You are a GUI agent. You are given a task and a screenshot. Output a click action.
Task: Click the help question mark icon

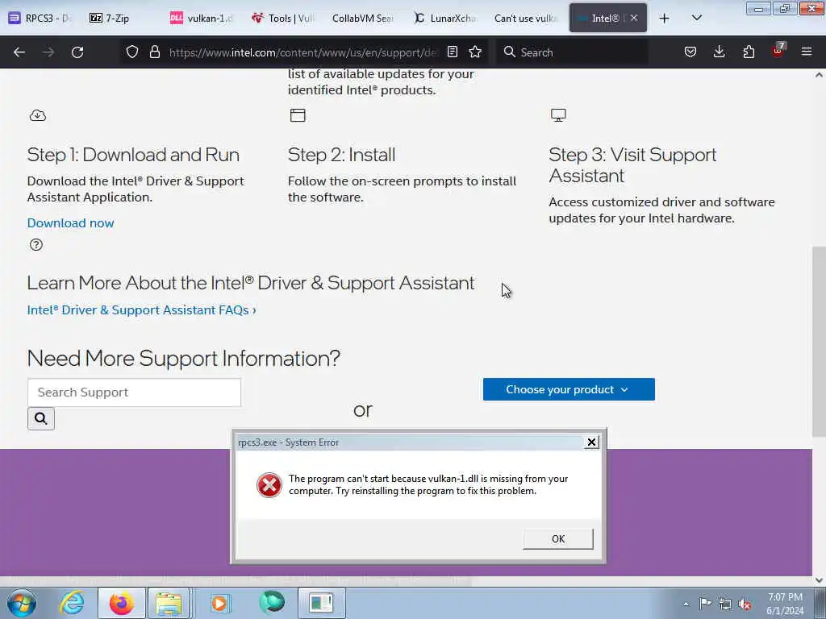tap(36, 245)
